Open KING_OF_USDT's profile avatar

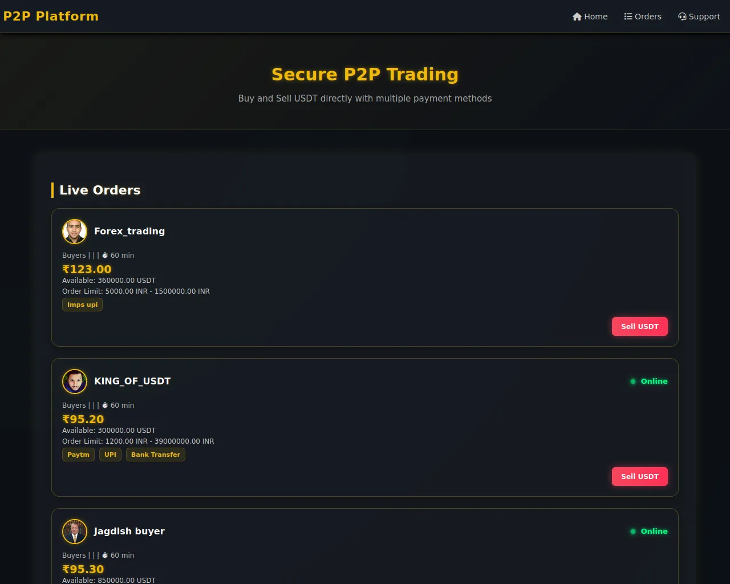point(75,382)
